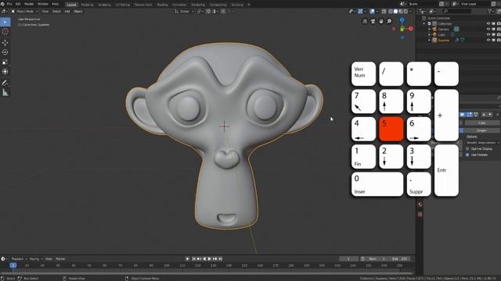Activate the 3D Cursor tool
The width and height of the screenshot is (501, 281).
coord(5,32)
